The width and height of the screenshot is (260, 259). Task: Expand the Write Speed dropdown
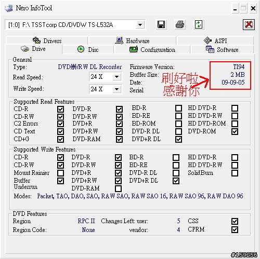(117, 89)
